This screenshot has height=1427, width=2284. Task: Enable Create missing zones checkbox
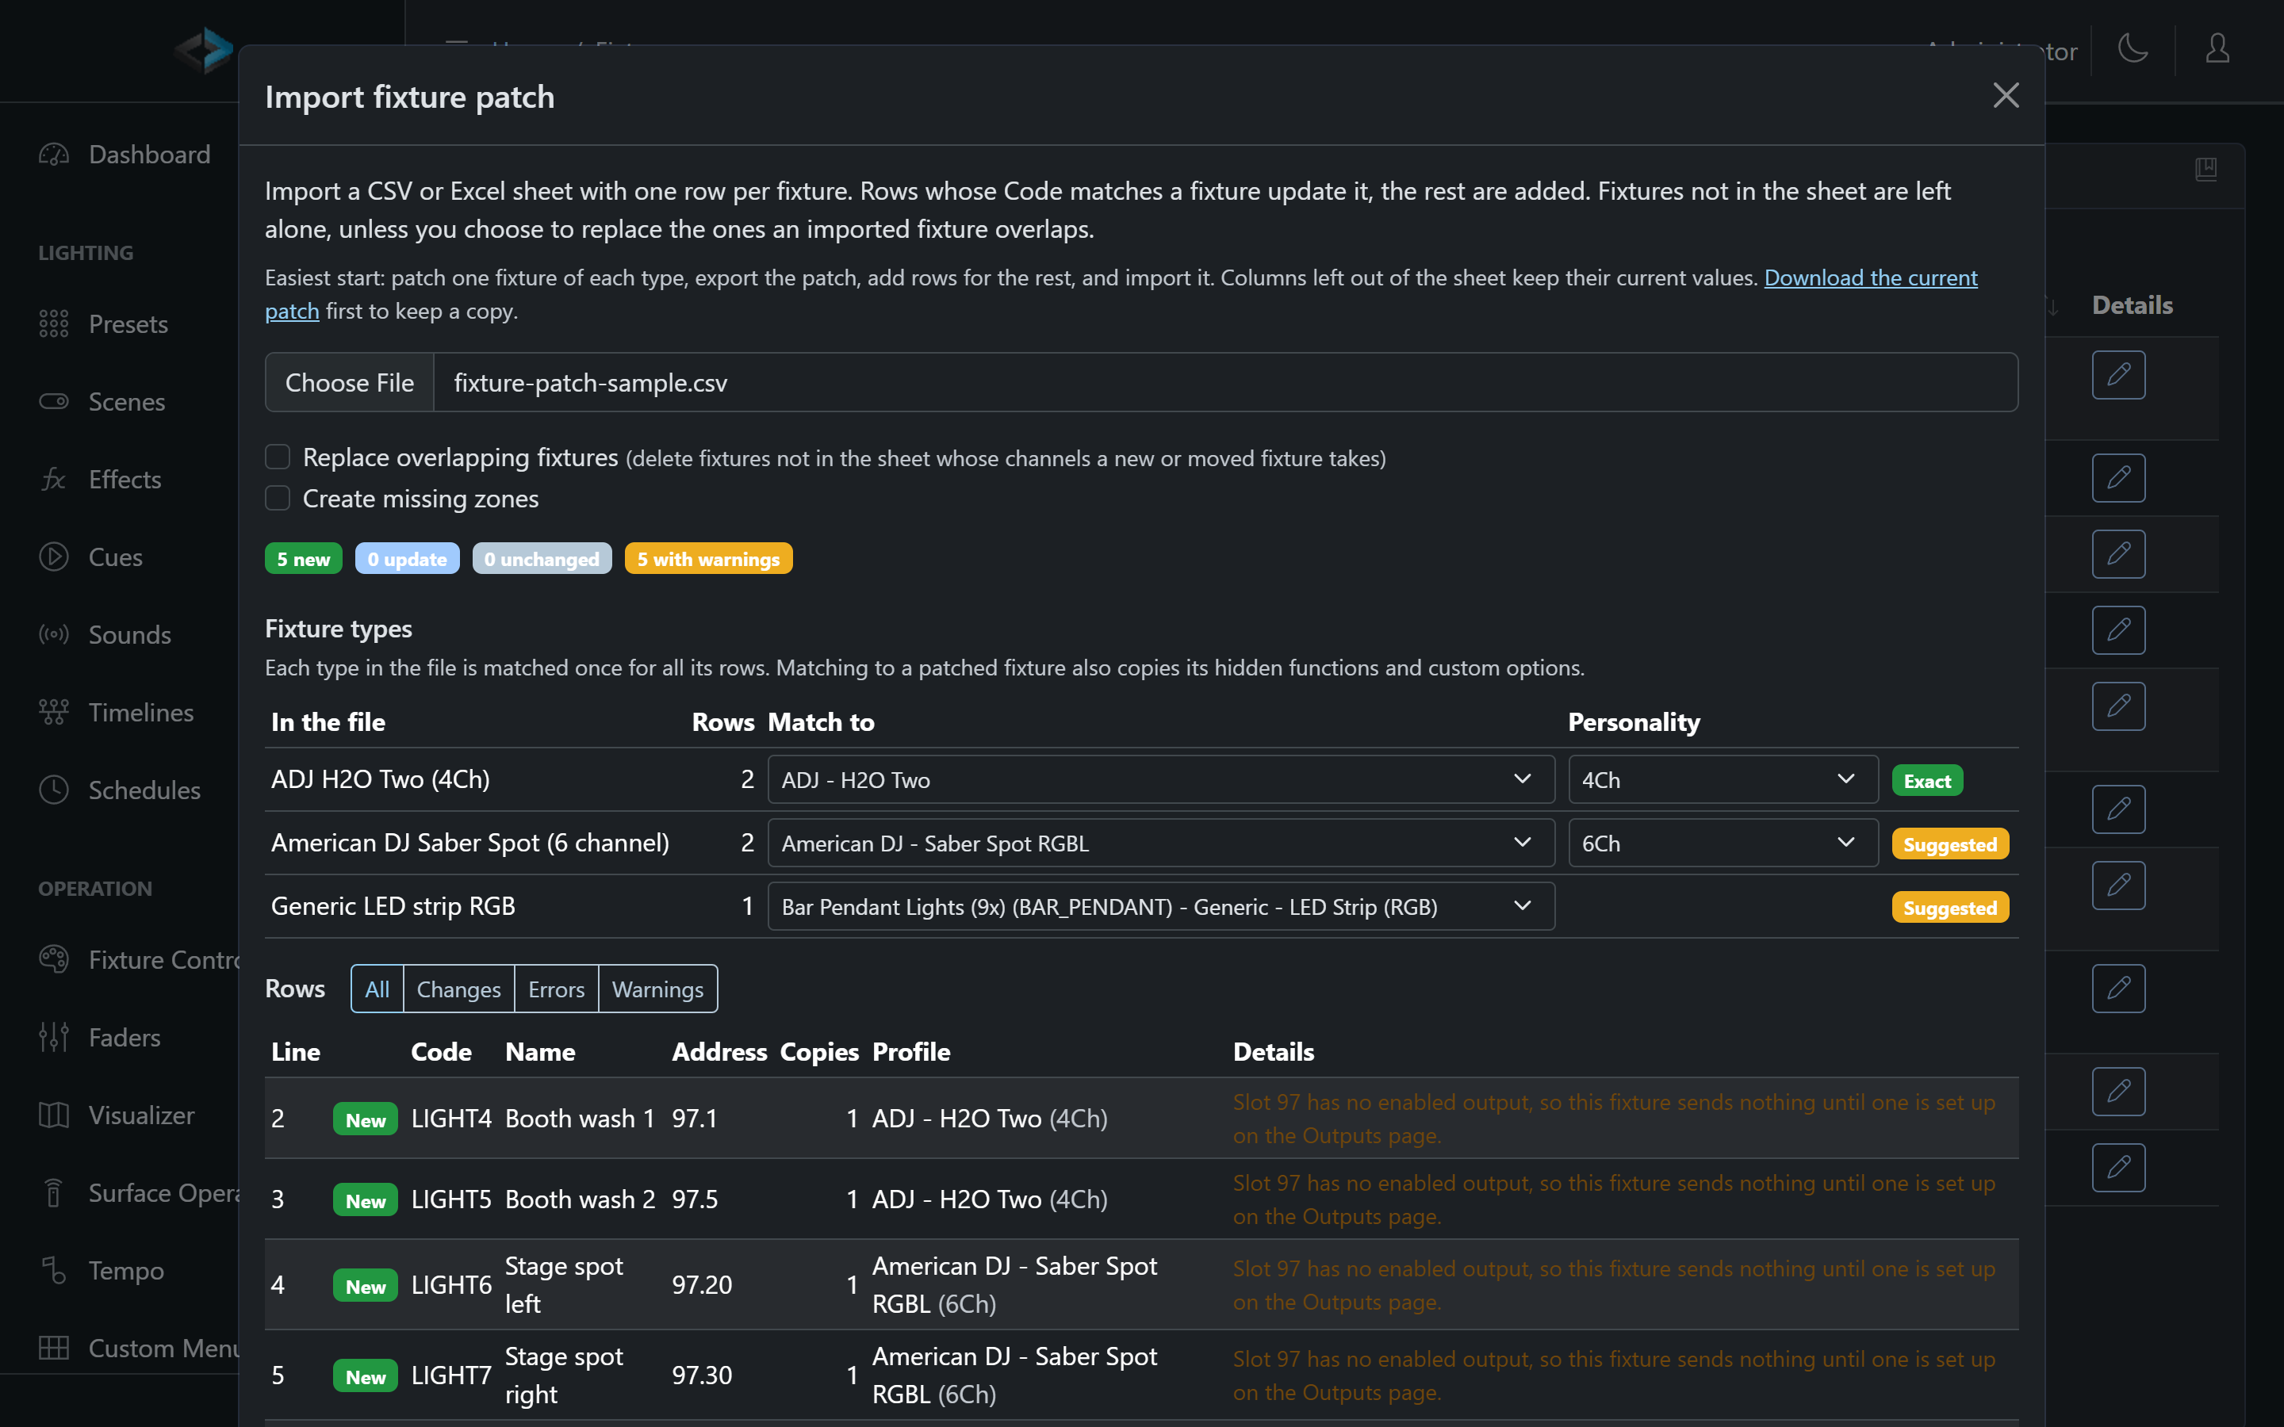coord(278,499)
